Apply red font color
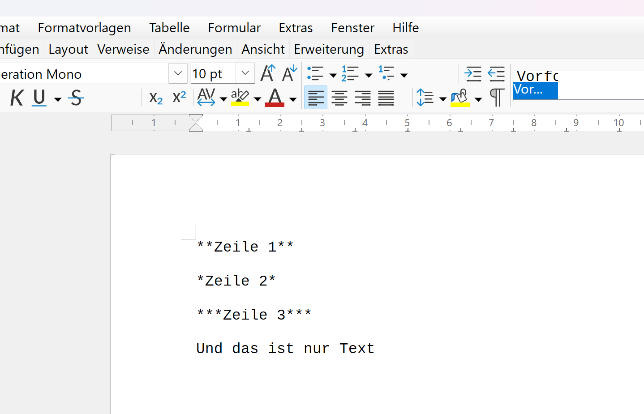The width and height of the screenshot is (644, 414). [x=275, y=97]
